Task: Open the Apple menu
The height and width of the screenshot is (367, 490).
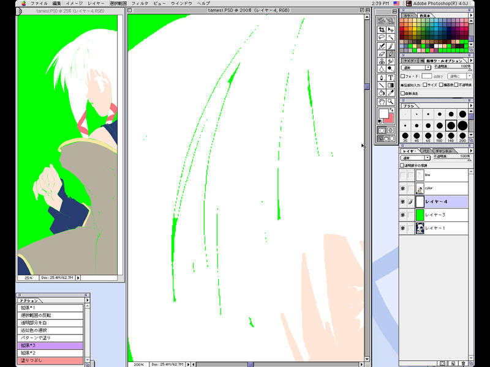Action: coord(23,3)
